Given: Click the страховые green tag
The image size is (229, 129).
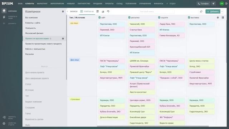Looking at the screenshot, I should coord(75,99).
